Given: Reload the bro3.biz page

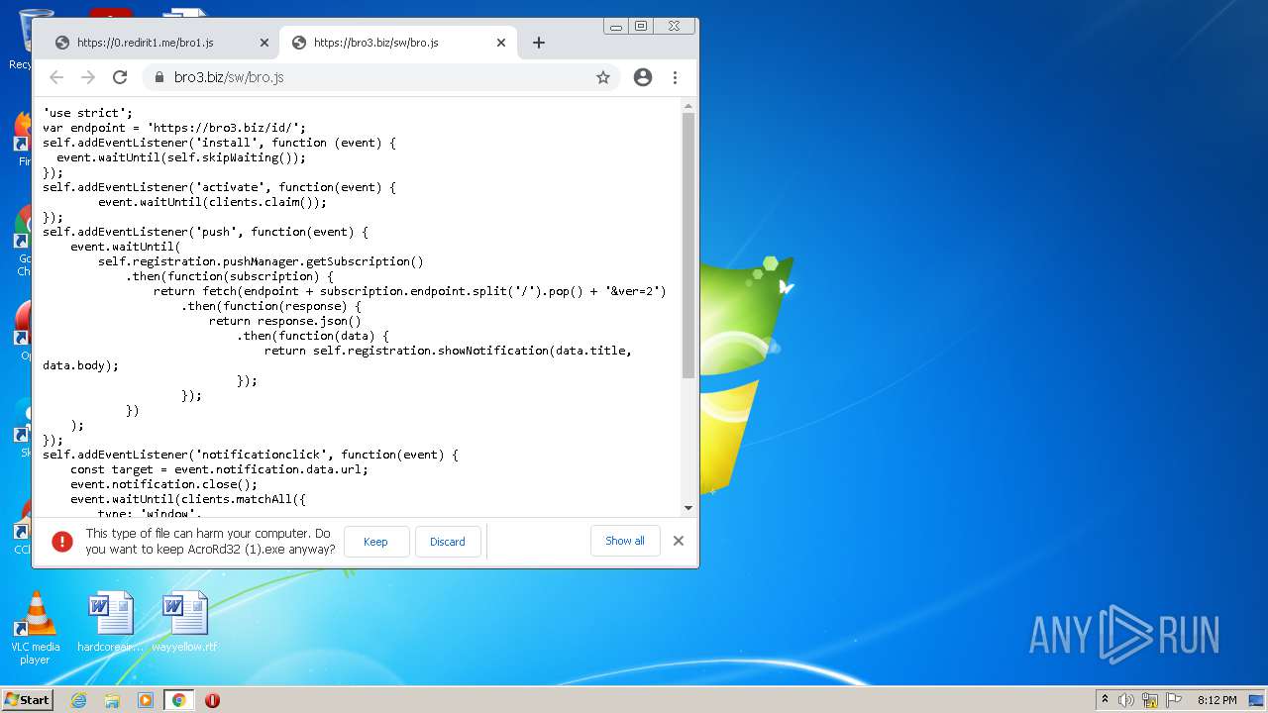Looking at the screenshot, I should click(x=120, y=77).
